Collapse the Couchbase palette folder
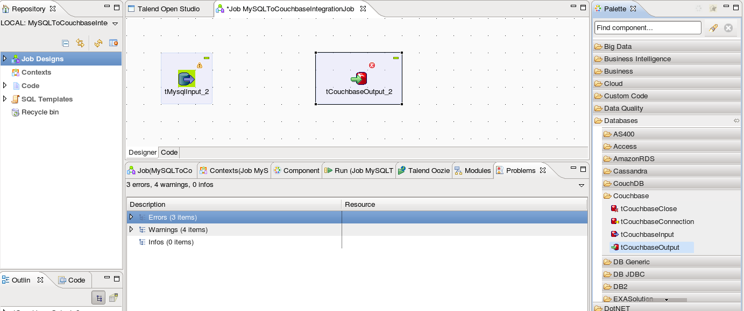Screen dimensions: 744x311 671,196
